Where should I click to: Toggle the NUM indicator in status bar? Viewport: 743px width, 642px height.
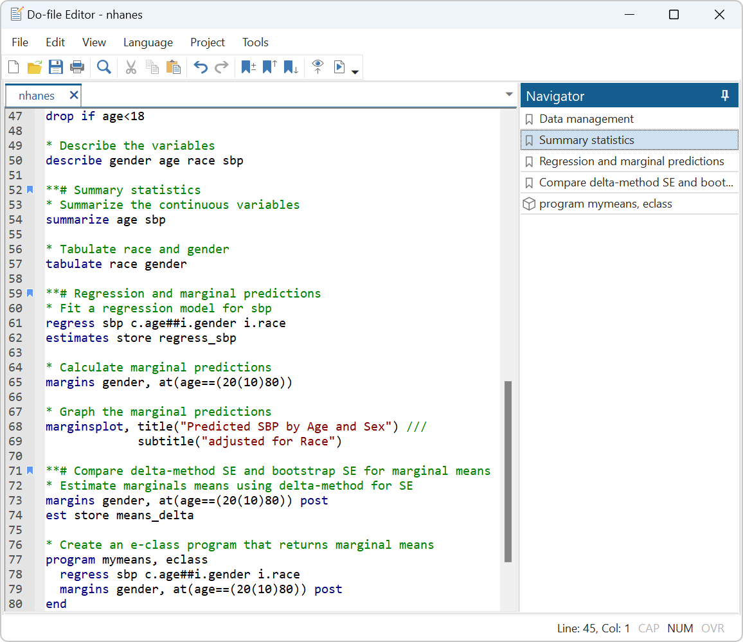tap(680, 628)
